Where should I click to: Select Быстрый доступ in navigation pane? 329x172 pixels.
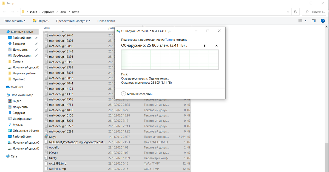(20, 32)
